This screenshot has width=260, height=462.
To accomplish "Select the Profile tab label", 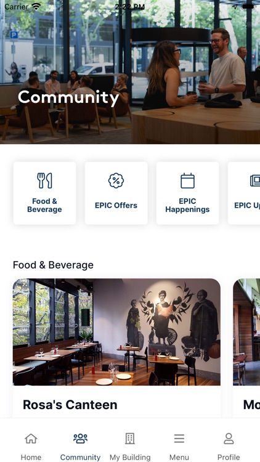I will (x=229, y=457).
